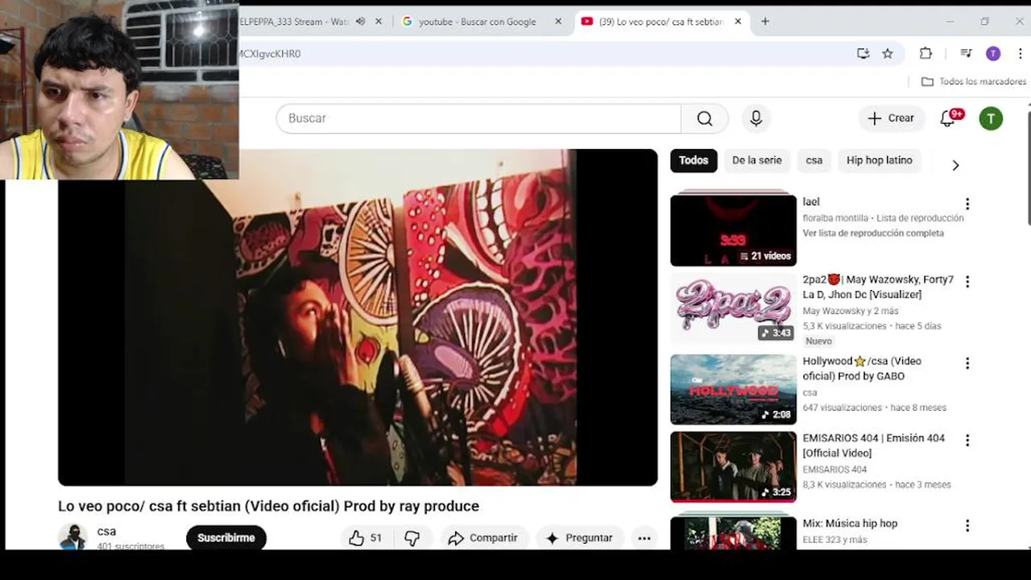Open options menu for lael playlist

point(967,204)
